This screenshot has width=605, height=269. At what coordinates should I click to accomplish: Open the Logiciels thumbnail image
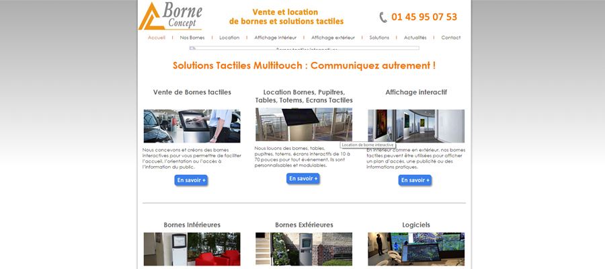(x=416, y=249)
